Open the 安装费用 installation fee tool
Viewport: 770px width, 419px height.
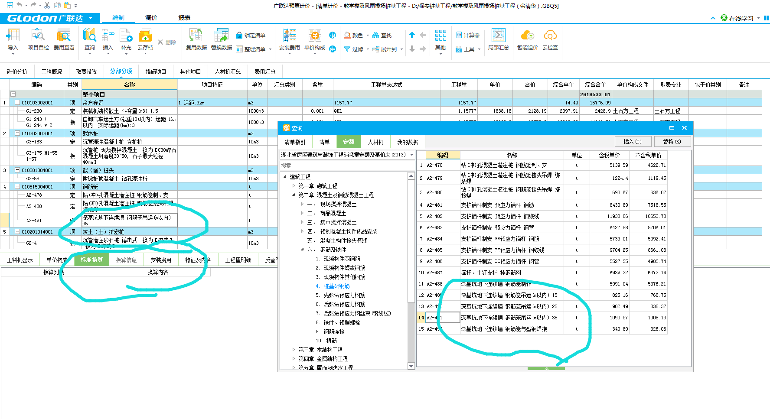[x=289, y=40]
